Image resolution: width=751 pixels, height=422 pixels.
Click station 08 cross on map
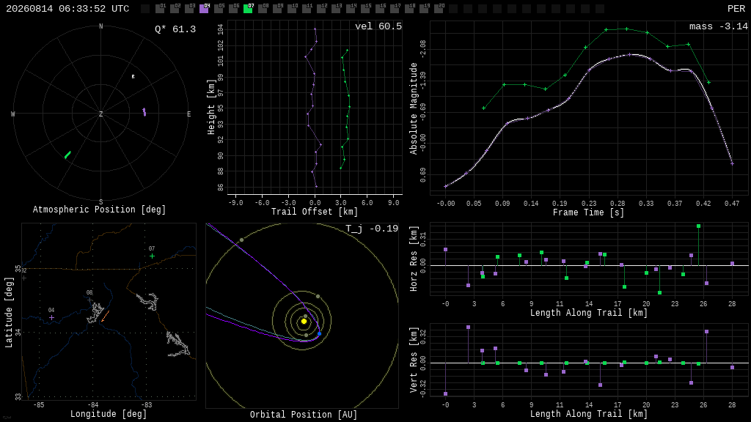pos(89,300)
